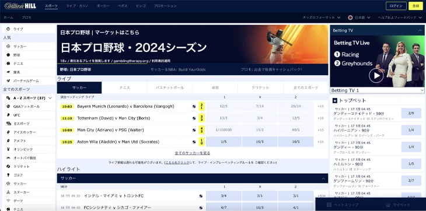Open ベガス in top menu
Screen dimensions: 426x211
pos(123,6)
